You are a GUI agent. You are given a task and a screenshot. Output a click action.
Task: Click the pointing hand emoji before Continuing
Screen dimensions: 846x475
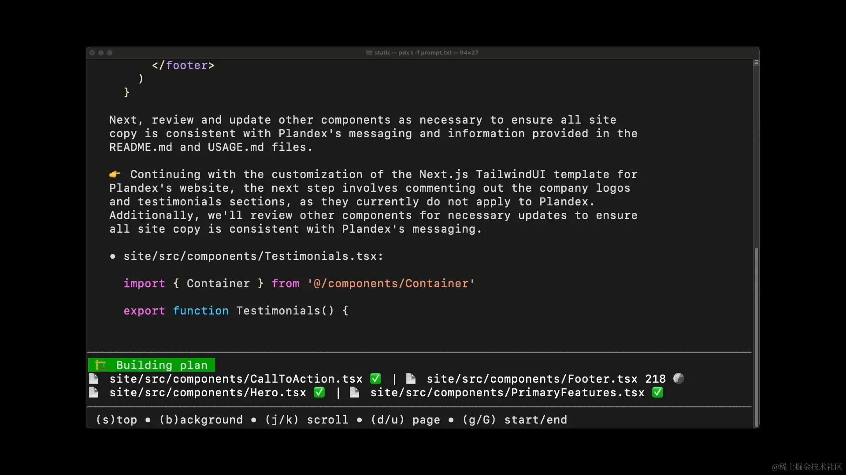click(115, 174)
